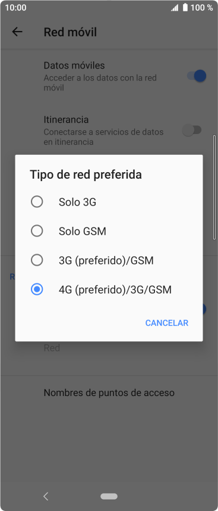This screenshot has height=511, width=218.
Task: Open Nombres de puntos de acceso
Action: click(x=109, y=392)
